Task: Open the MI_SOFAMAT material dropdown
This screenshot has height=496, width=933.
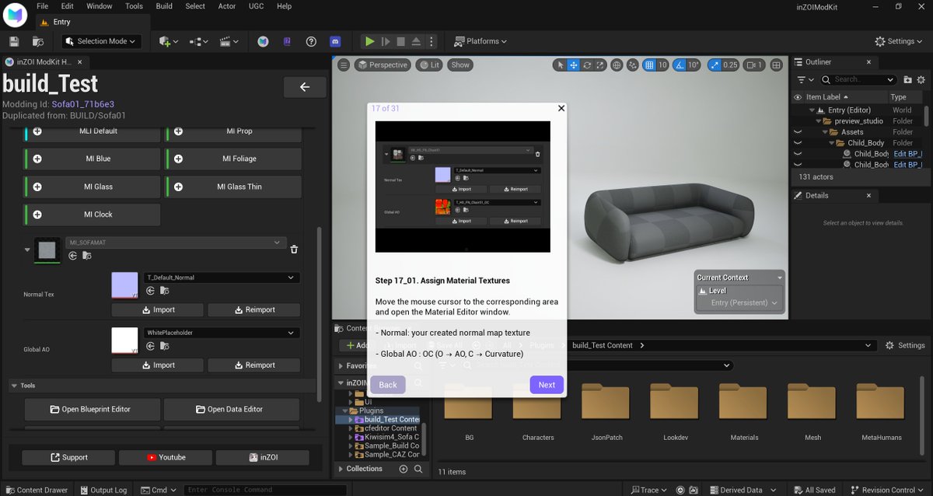Action: coord(176,243)
